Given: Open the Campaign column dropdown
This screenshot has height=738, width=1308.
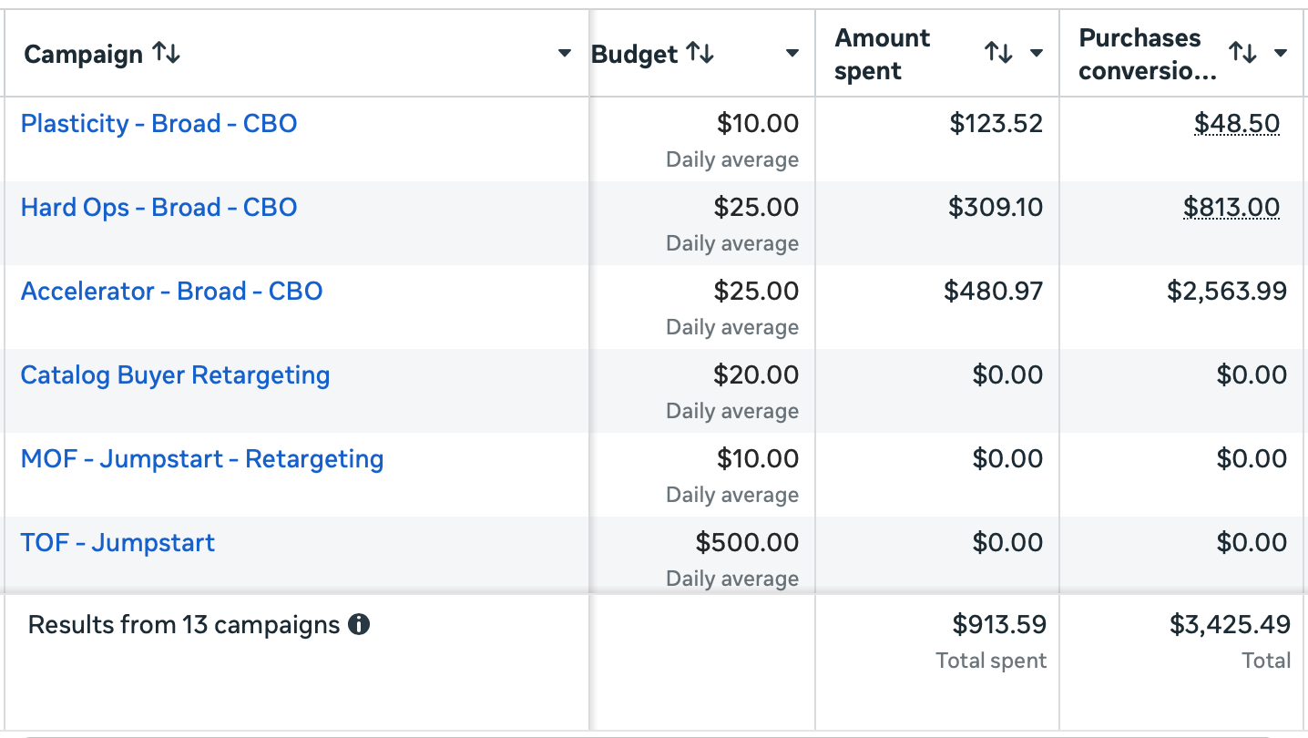Looking at the screenshot, I should pyautogui.click(x=564, y=54).
